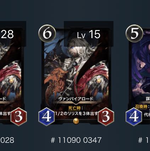Tap the gold coin emblem below center card text
Screen dimensions: 150x151
[x=76, y=121]
